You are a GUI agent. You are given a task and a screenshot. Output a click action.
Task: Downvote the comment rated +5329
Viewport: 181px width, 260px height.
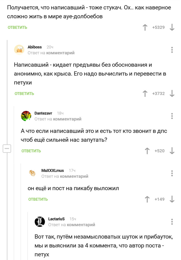click(x=172, y=27)
